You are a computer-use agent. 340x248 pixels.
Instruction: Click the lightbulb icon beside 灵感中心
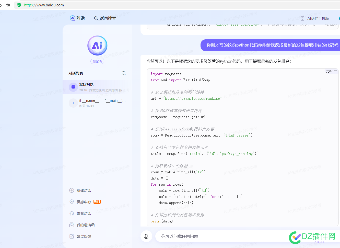[72, 202]
